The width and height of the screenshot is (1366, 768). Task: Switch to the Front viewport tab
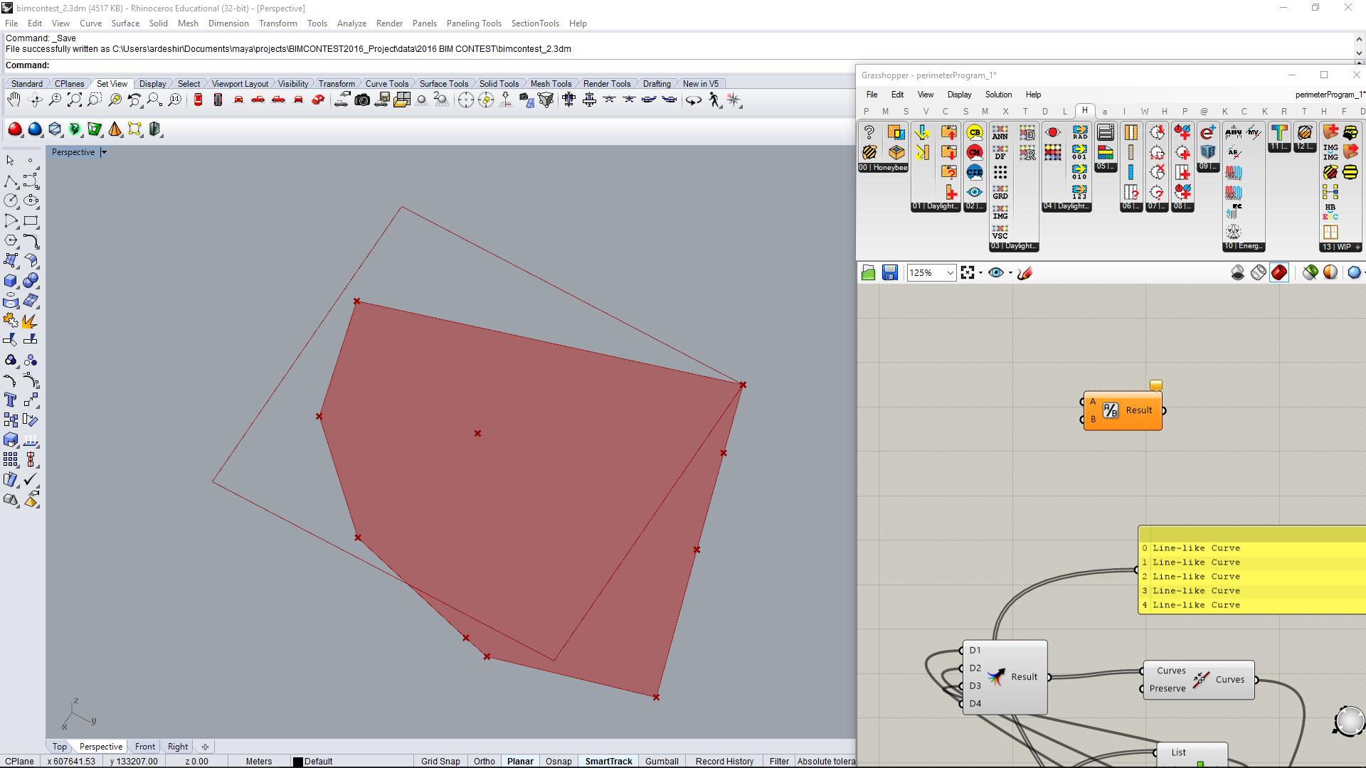tap(145, 747)
